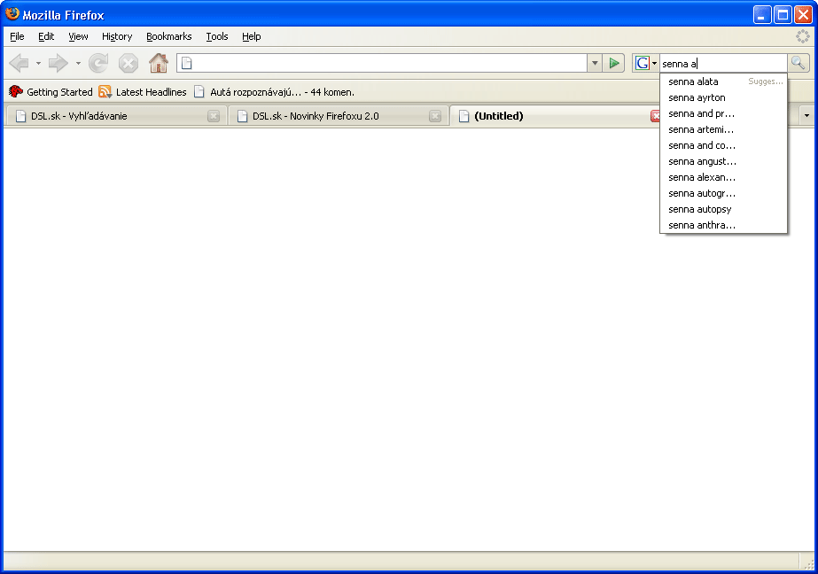This screenshot has height=574, width=818.
Task: Choose suggestion 'senna alata'
Action: pyautogui.click(x=723, y=81)
